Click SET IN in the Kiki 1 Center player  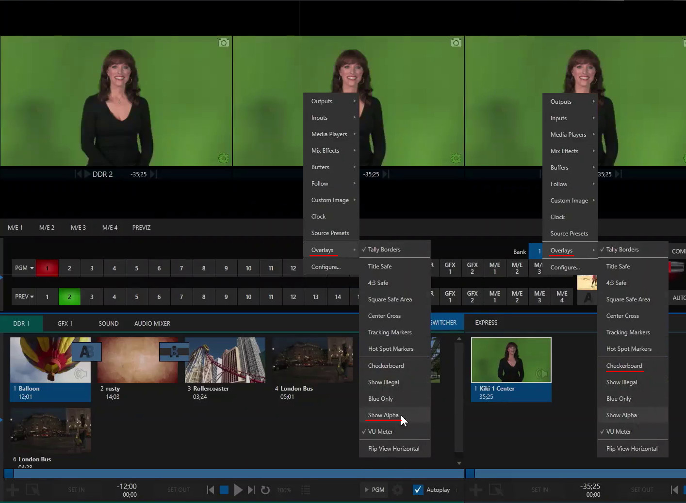539,490
